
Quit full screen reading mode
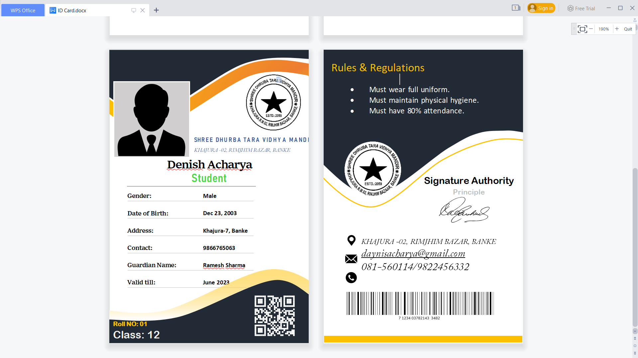click(x=628, y=29)
